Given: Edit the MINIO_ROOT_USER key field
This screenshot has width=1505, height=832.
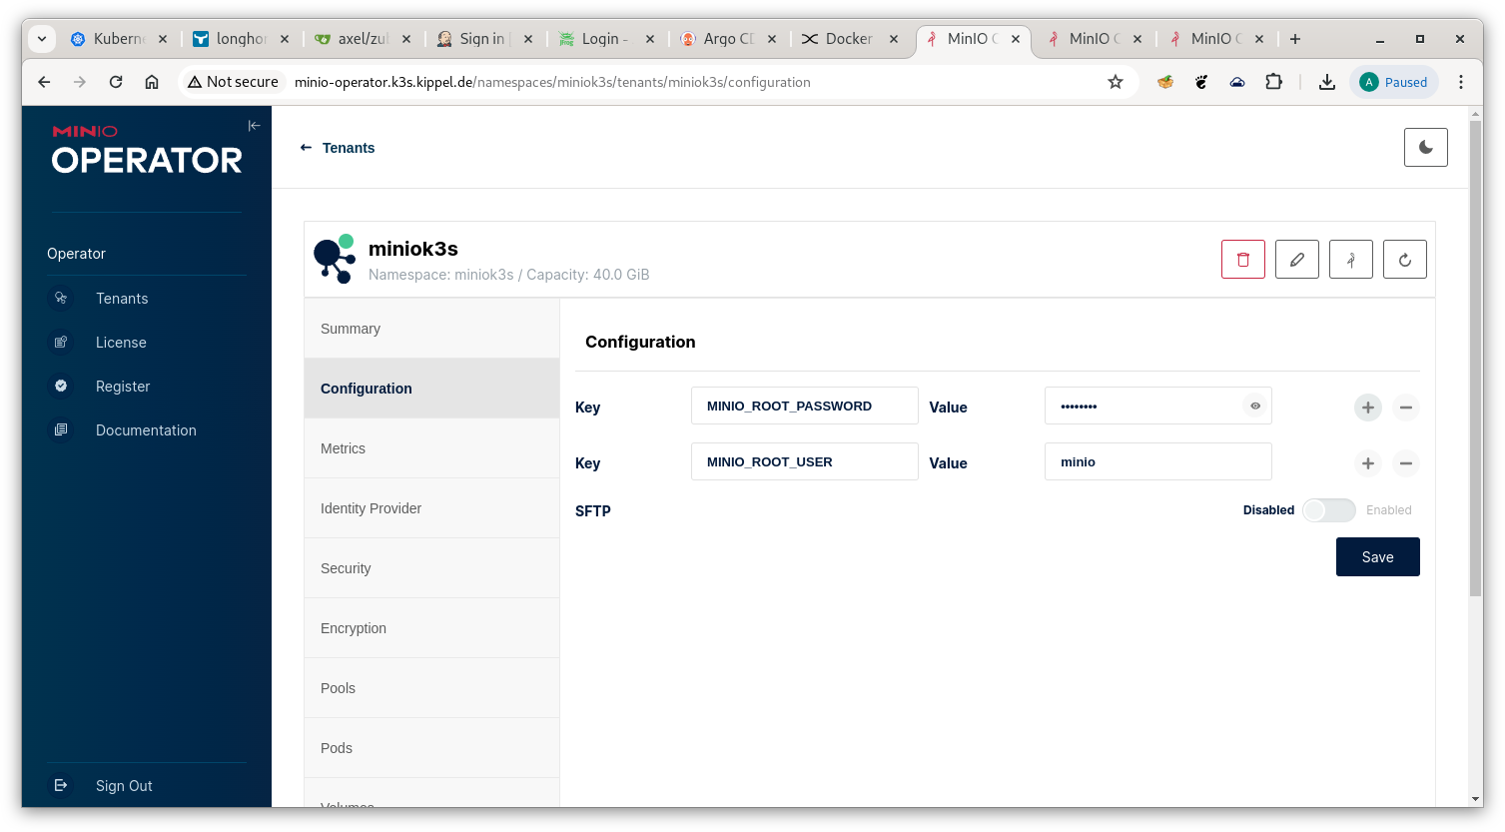Looking at the screenshot, I should coord(805,462).
